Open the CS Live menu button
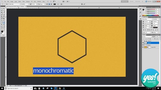This screenshot has width=161, height=90. (x=148, y=1)
